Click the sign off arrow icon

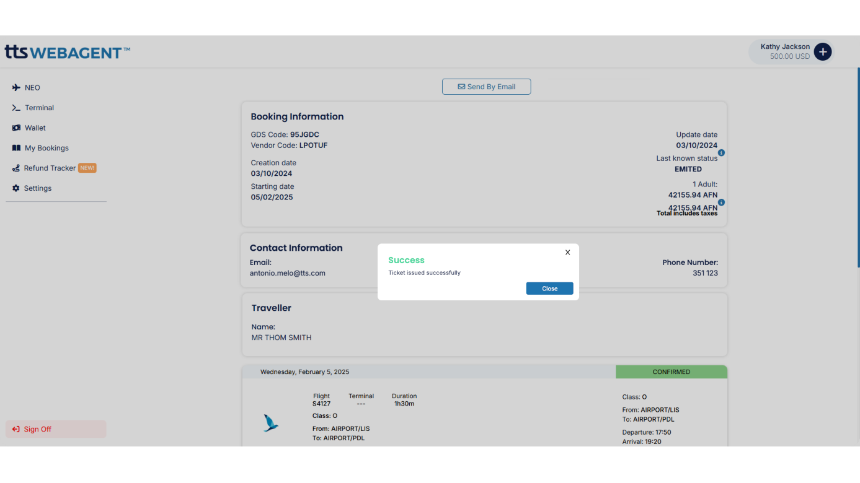click(x=16, y=429)
